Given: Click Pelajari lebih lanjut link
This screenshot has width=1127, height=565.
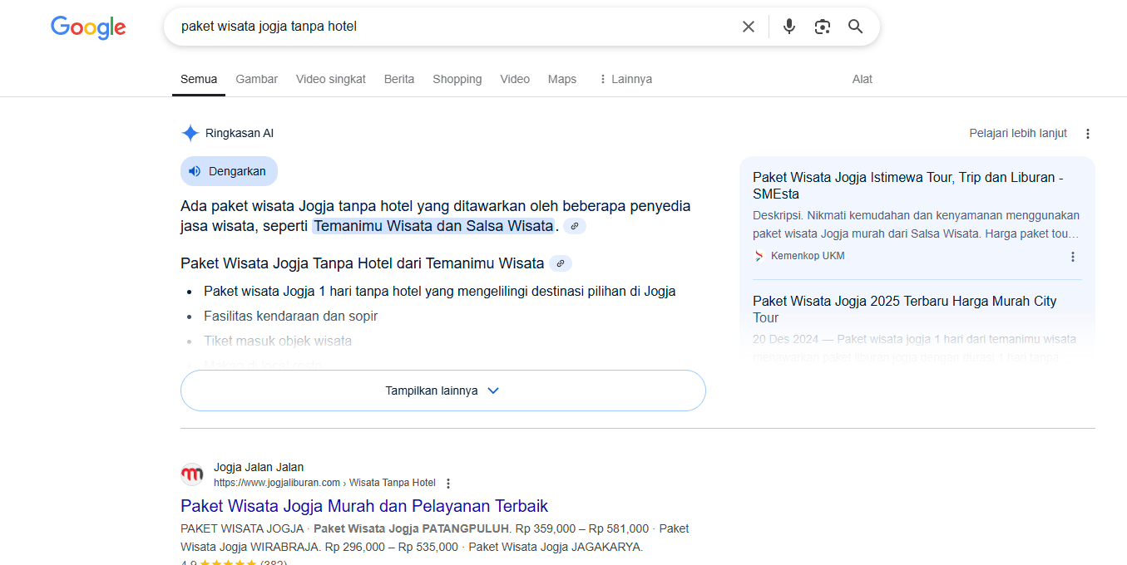Looking at the screenshot, I should tap(1018, 133).
